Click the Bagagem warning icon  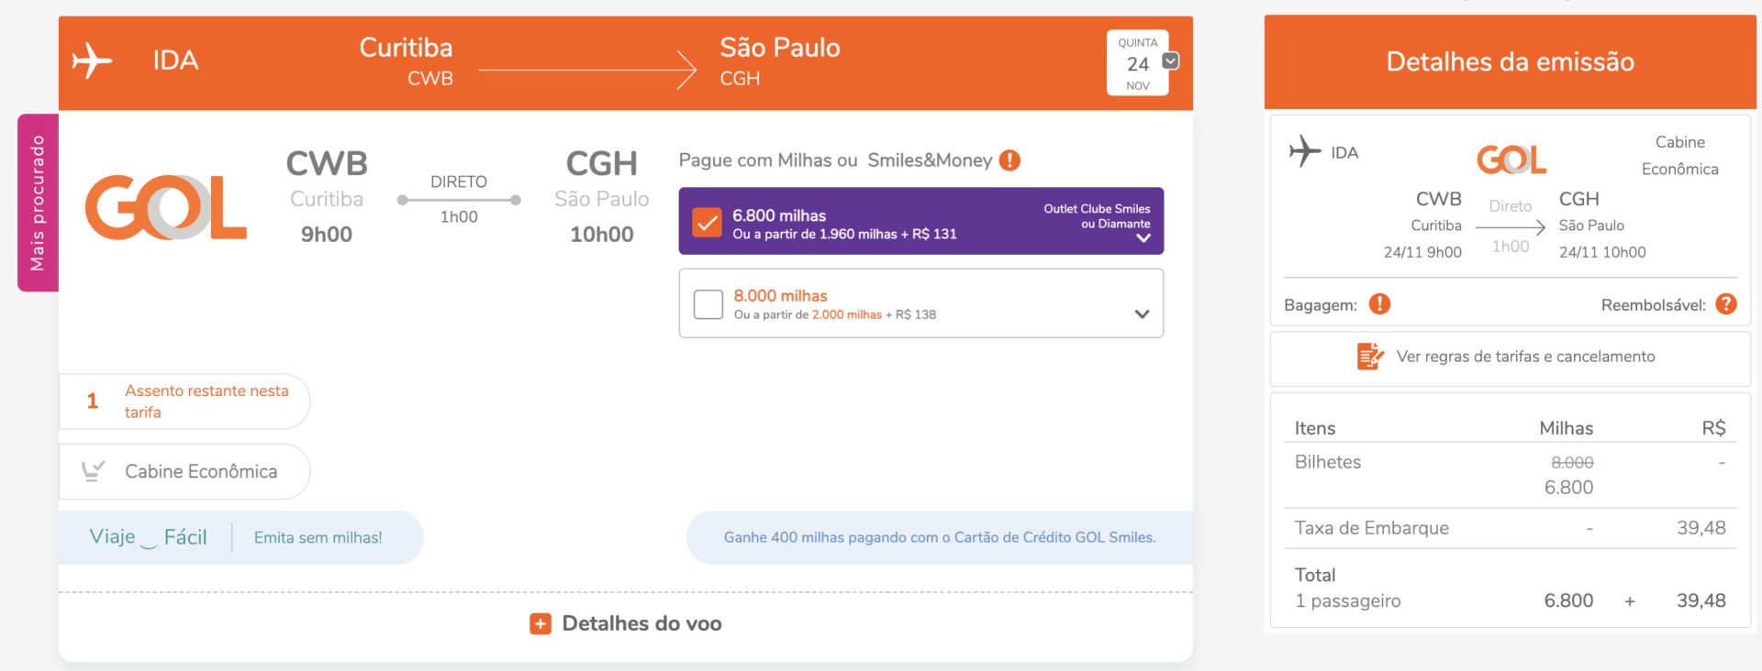[x=1379, y=304]
